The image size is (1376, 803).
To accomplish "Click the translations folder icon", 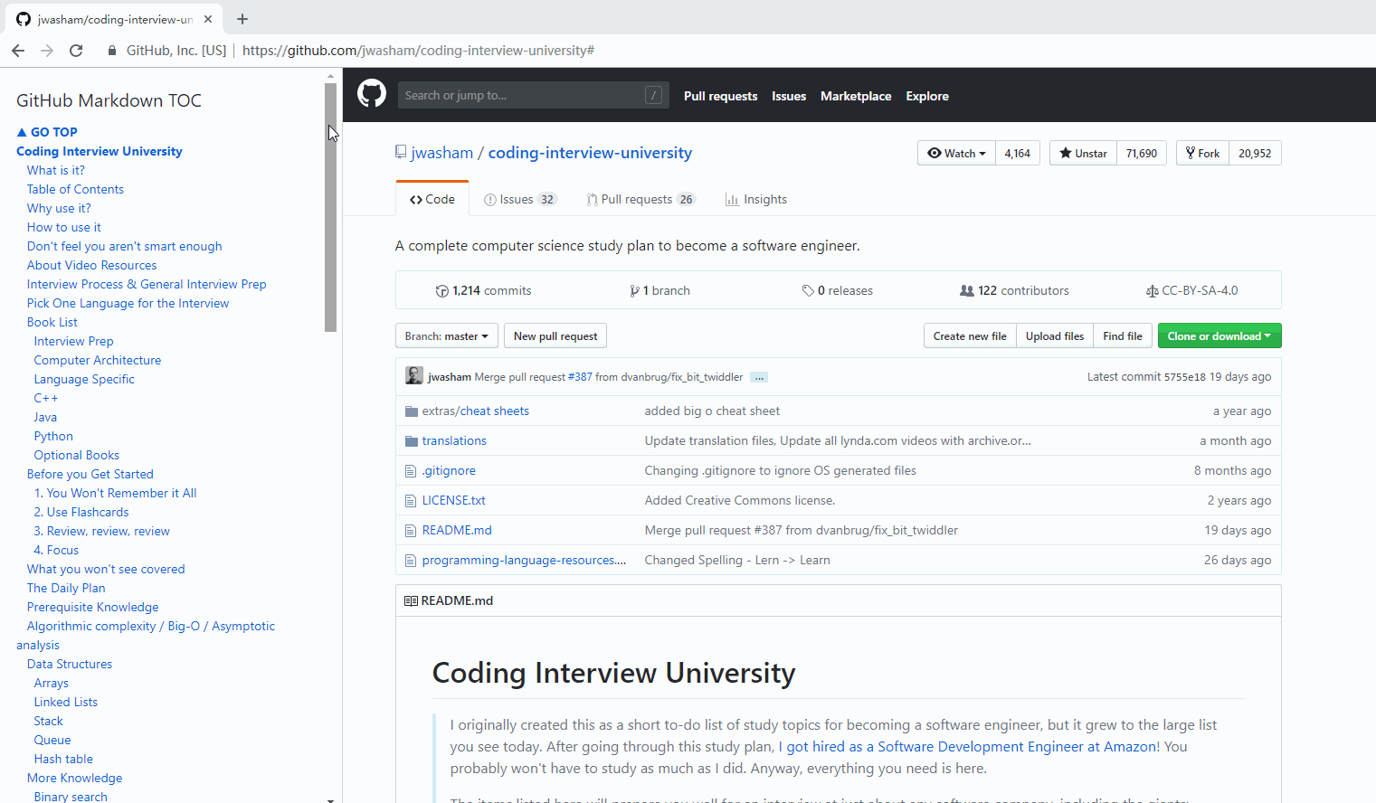I will click(412, 441).
